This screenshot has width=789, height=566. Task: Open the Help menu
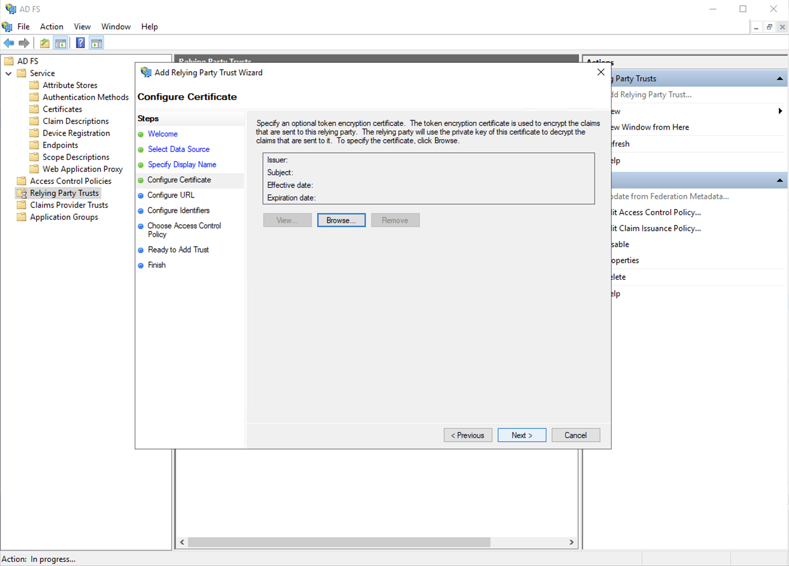(150, 27)
